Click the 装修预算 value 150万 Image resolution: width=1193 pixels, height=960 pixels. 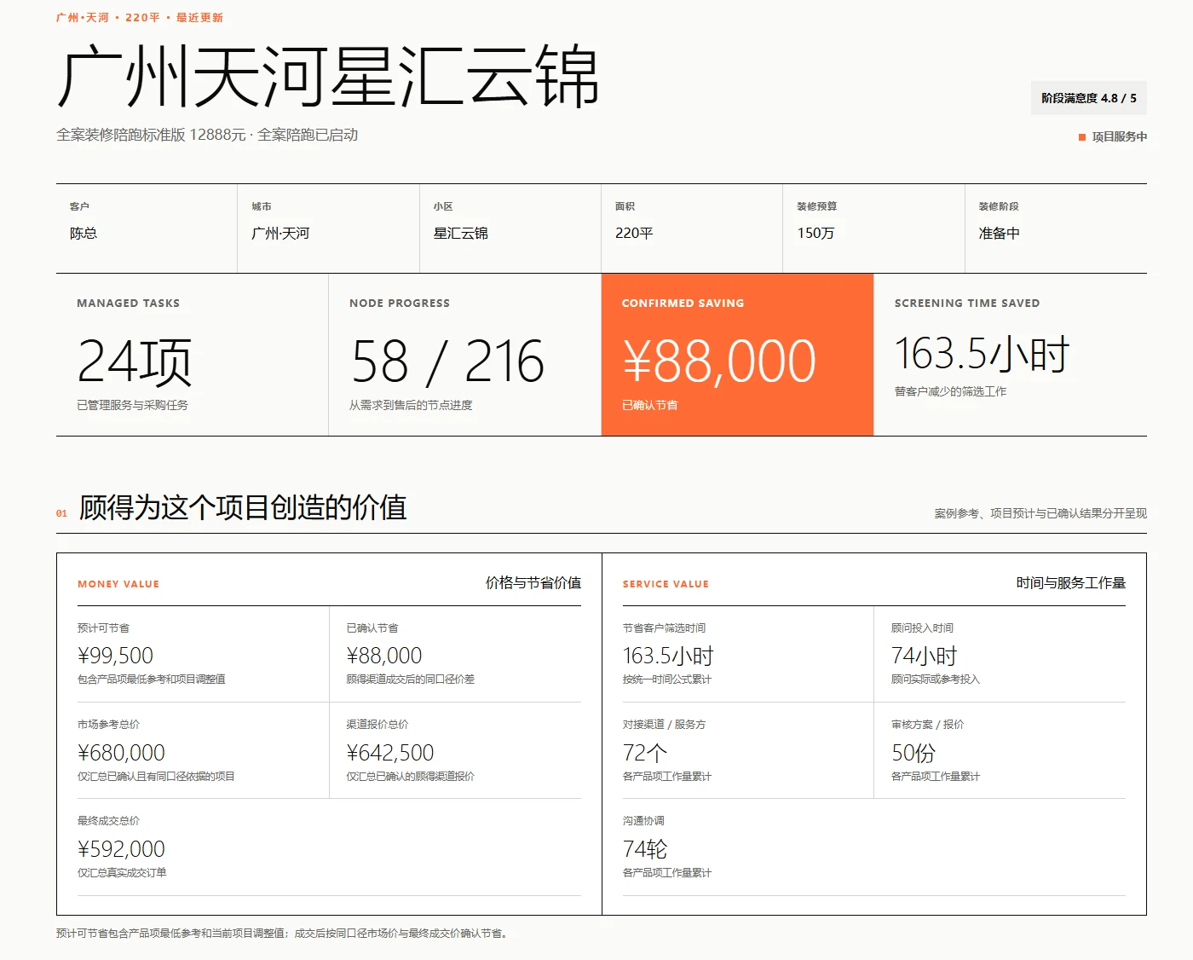pos(816,233)
